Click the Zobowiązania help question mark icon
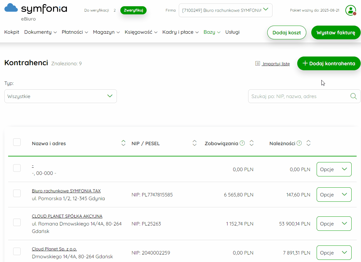Screen dimensions: 361x262 tap(242, 143)
